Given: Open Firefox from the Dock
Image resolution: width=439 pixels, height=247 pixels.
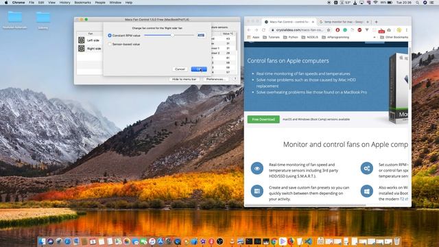Looking at the screenshot, I should coord(291,241).
